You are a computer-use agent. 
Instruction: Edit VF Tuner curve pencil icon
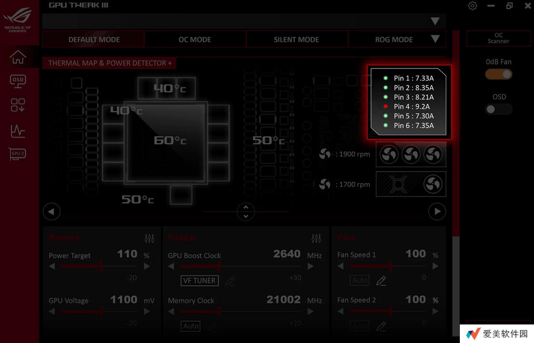point(230,281)
